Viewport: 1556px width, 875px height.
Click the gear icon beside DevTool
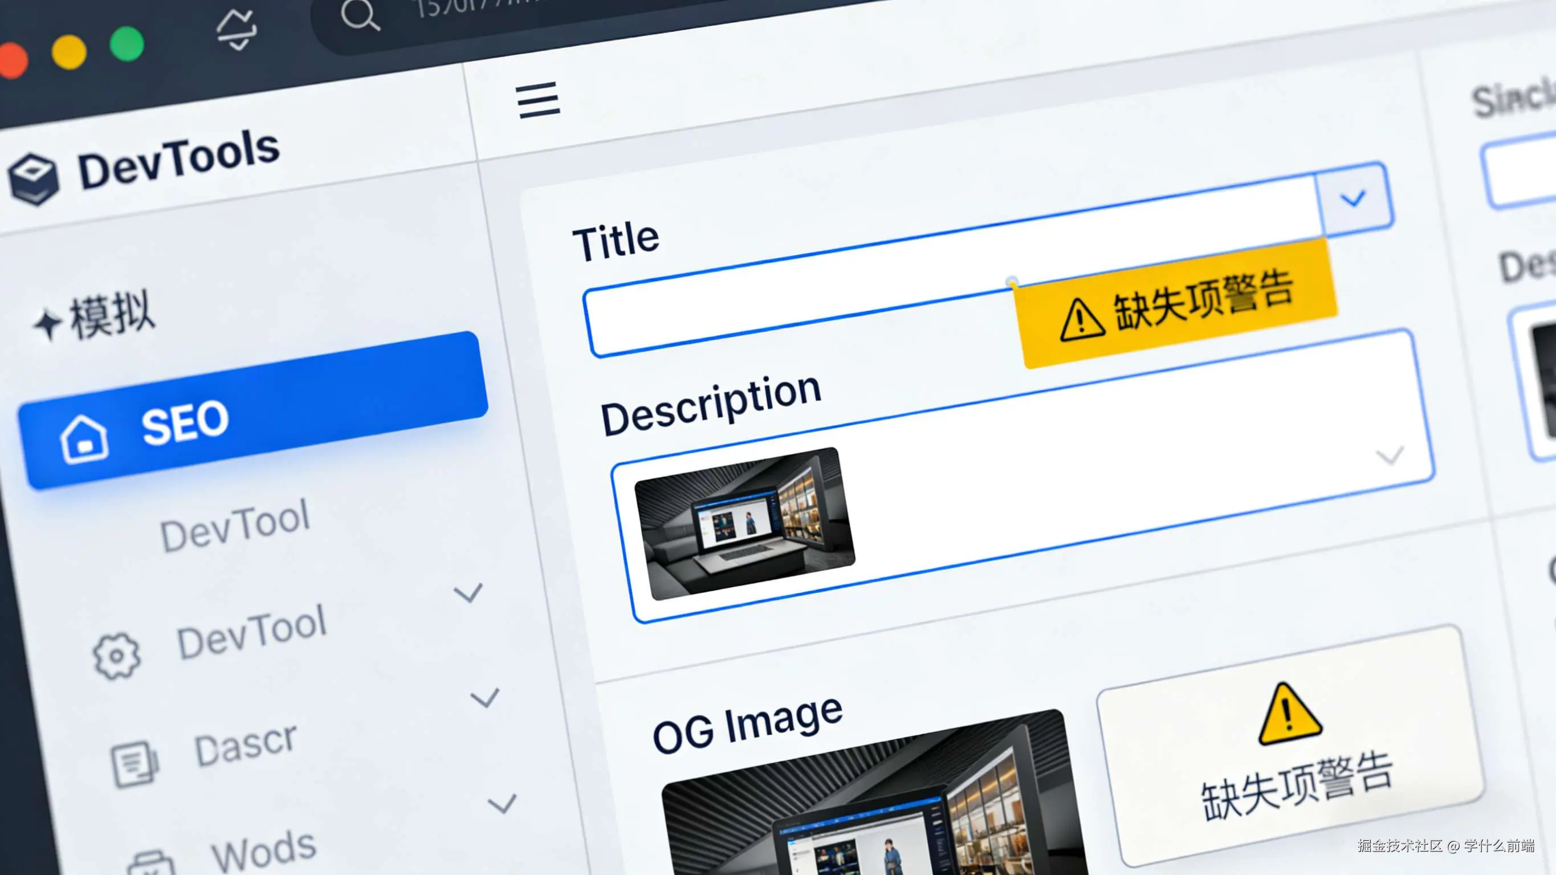click(117, 656)
